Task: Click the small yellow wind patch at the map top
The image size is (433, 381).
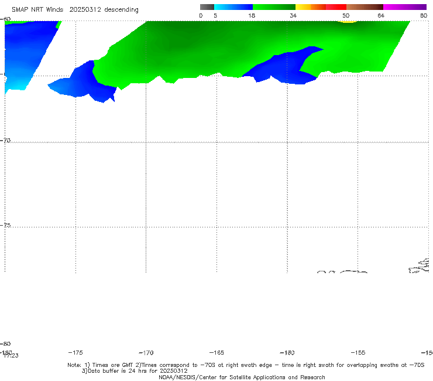Action: point(348,22)
